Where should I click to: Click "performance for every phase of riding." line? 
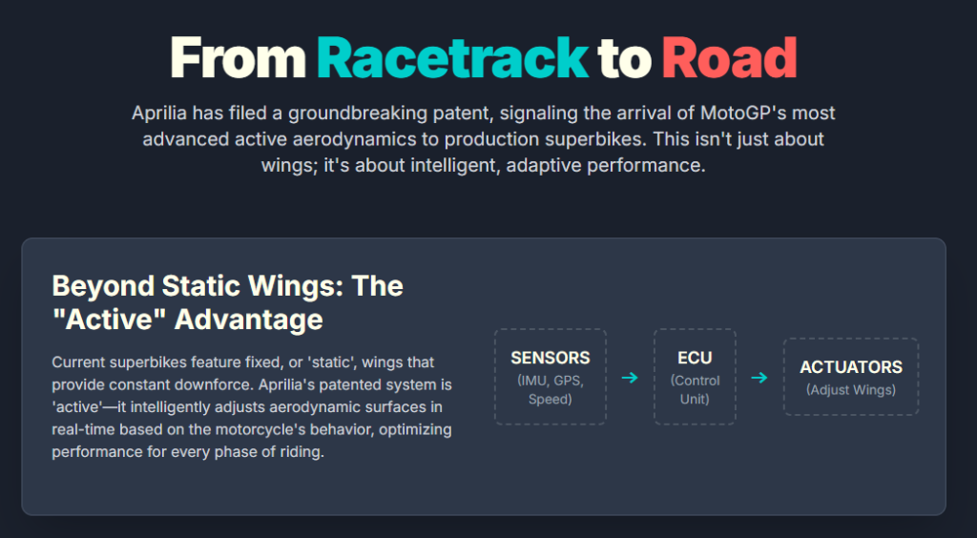click(x=188, y=451)
